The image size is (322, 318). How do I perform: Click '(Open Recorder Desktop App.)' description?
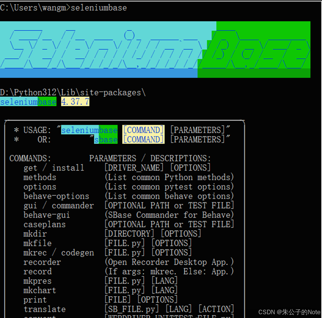click(169, 262)
